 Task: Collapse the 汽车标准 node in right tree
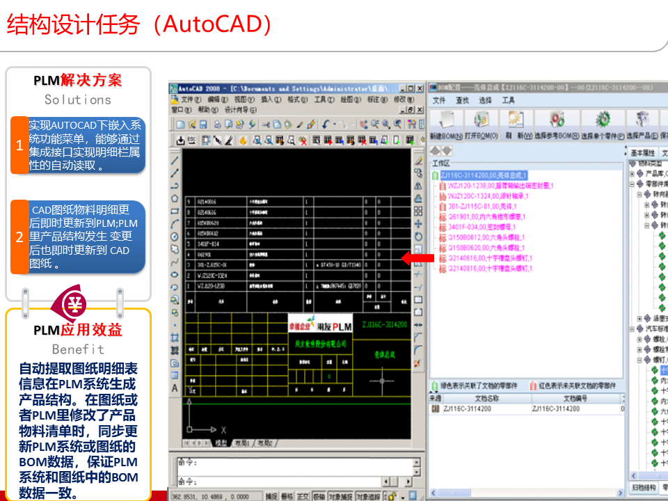633,329
